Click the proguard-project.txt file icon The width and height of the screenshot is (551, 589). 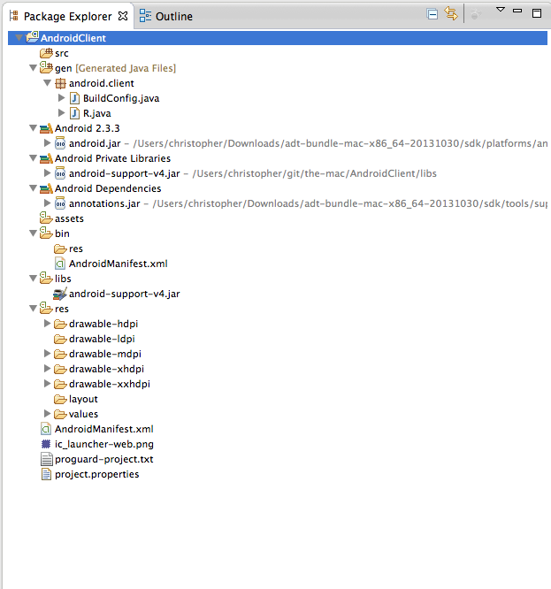pos(46,459)
